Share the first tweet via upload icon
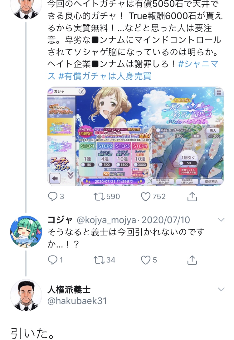Image resolution: width=234 pixels, height=340 pixels. point(192,197)
